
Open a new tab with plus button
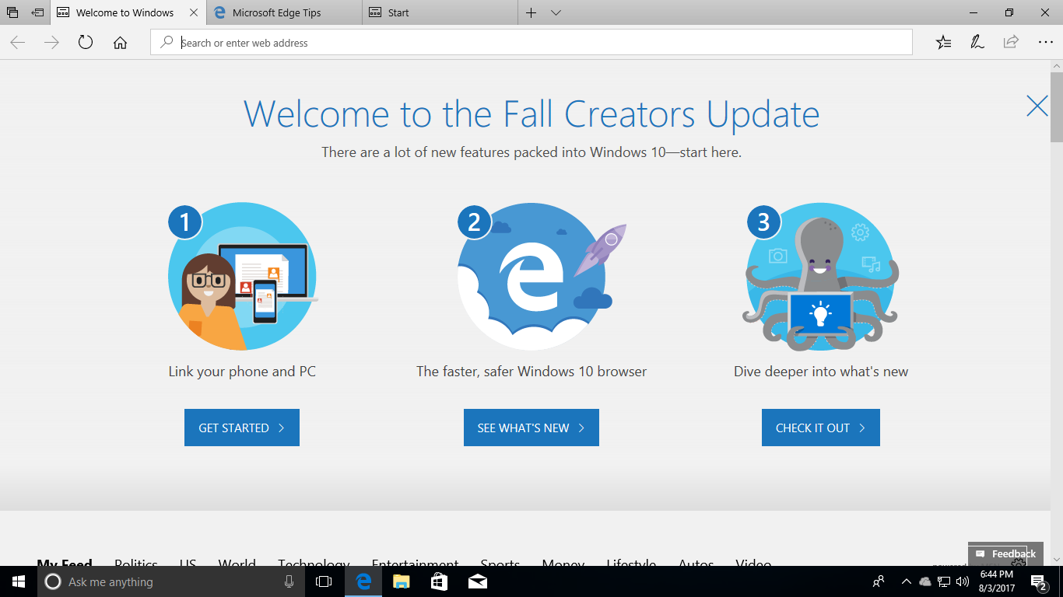pyautogui.click(x=531, y=12)
